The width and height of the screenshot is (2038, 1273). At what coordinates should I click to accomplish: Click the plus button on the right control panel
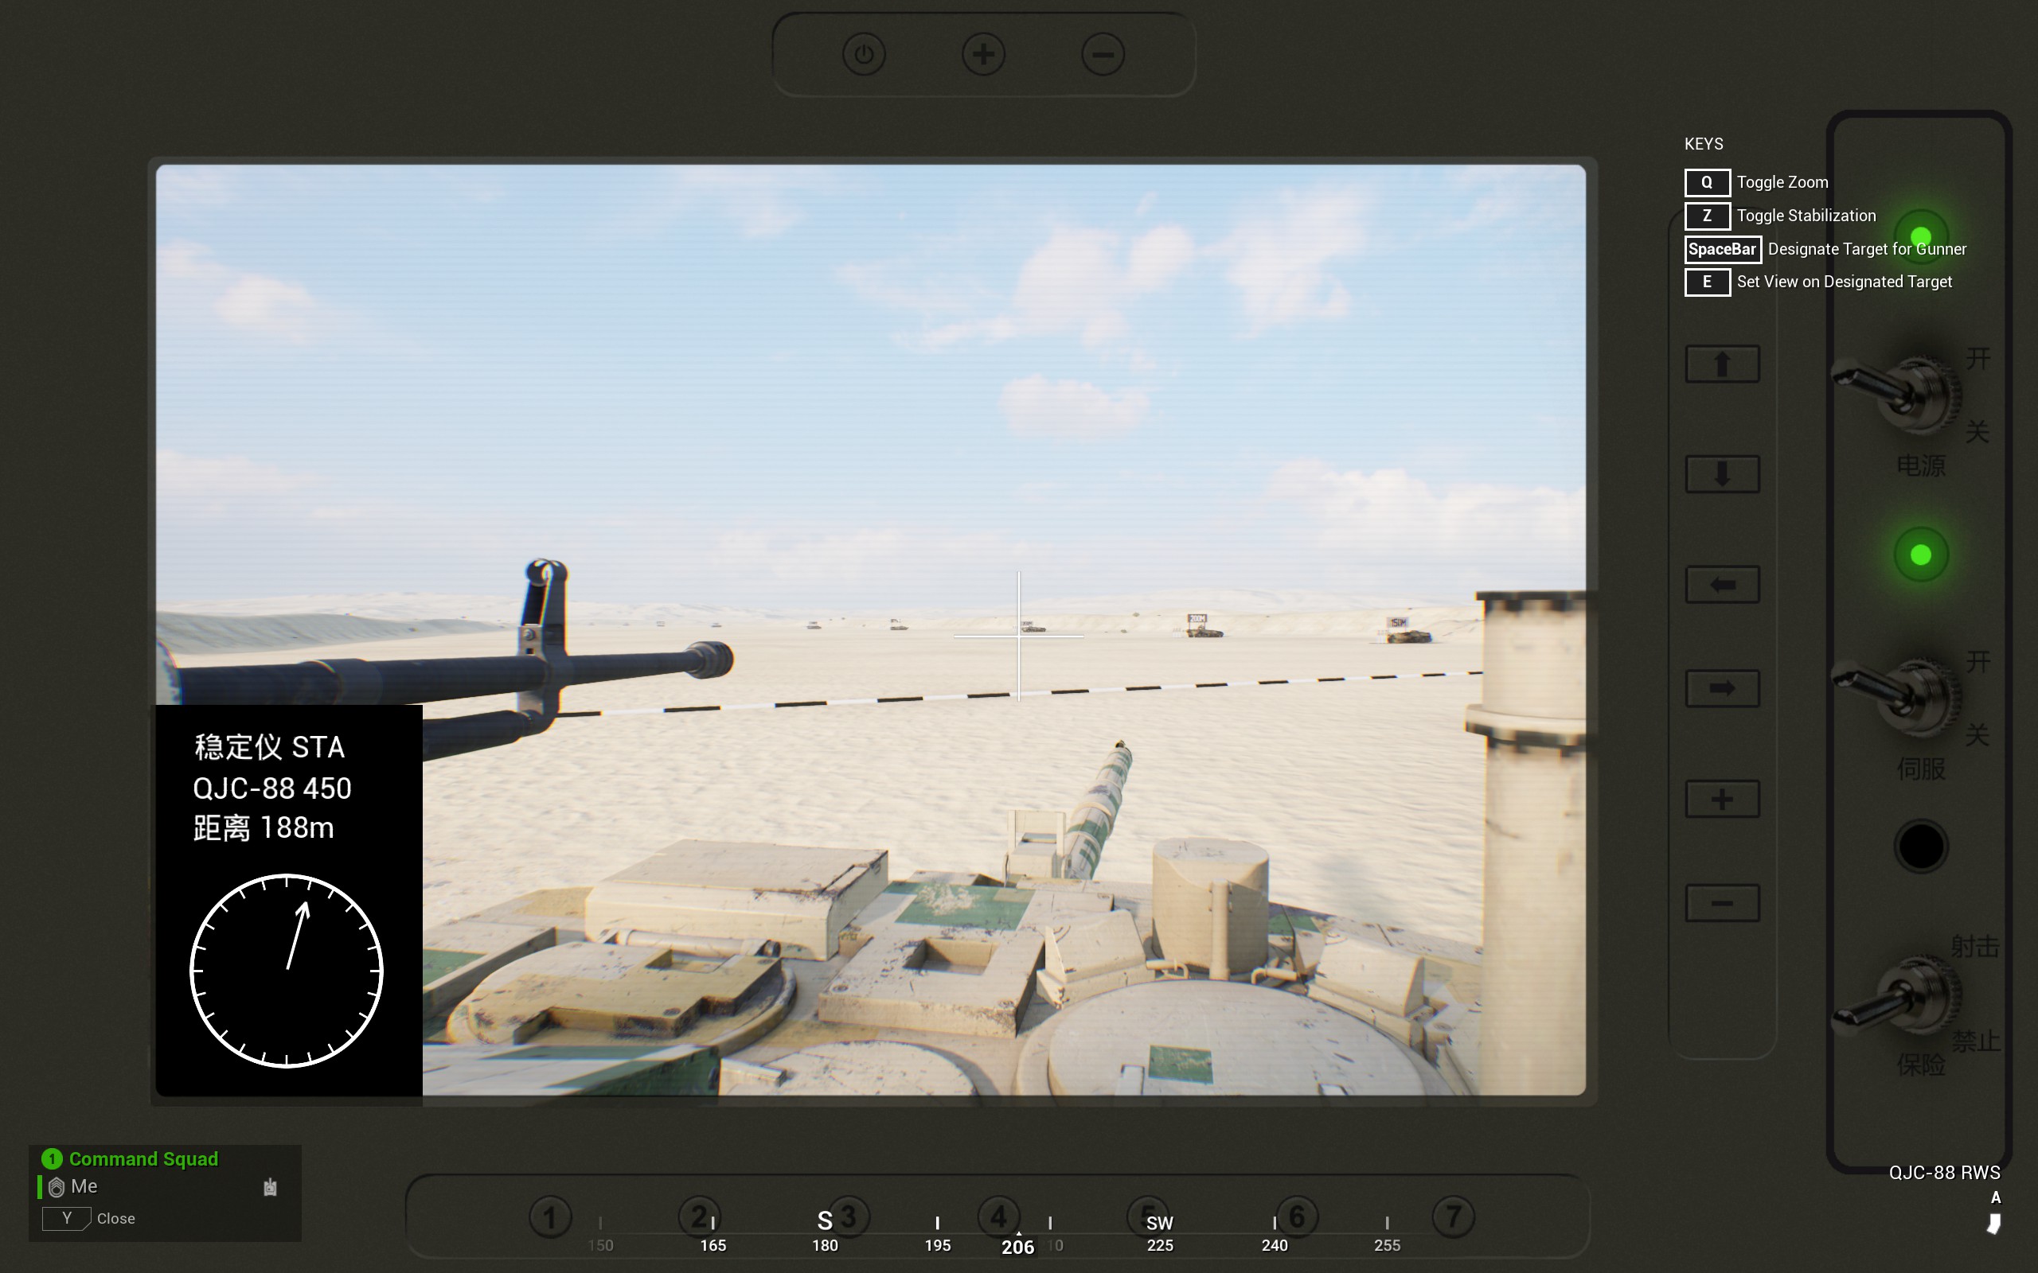1721,798
